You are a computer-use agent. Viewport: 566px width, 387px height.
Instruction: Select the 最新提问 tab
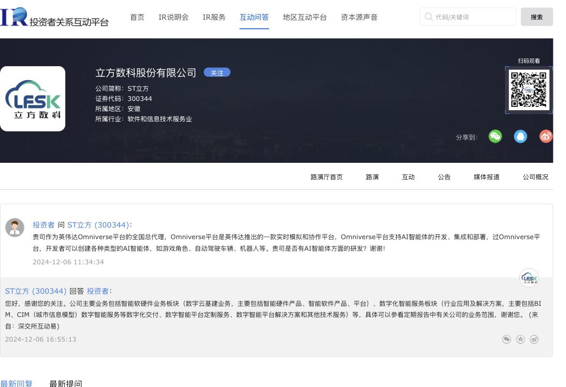[66, 383]
